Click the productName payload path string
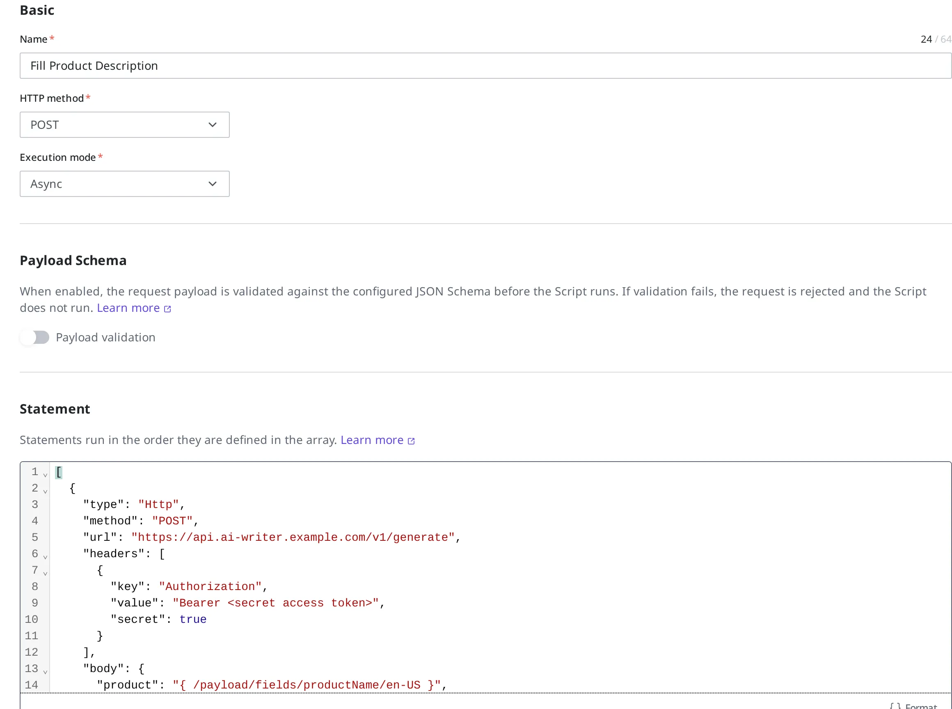The image size is (952, 709). [x=307, y=685]
